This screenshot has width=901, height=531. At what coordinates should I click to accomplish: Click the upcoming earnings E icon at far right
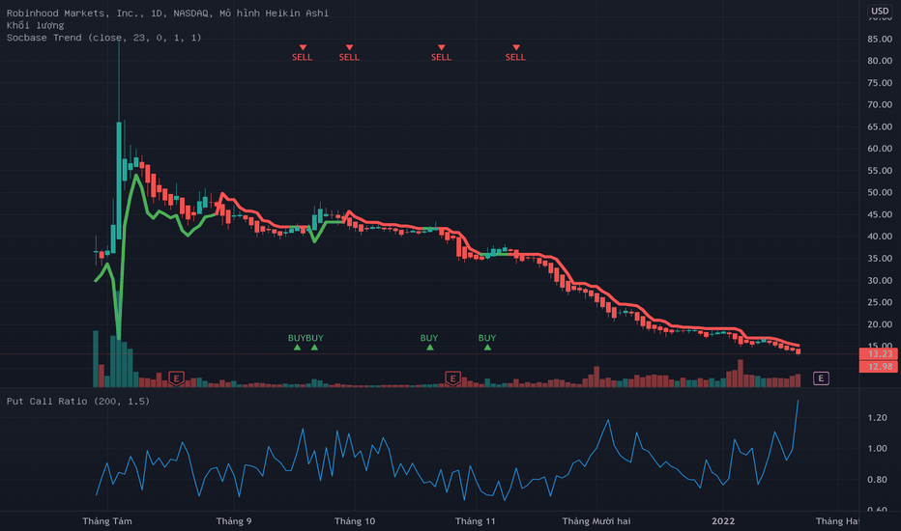[821, 378]
